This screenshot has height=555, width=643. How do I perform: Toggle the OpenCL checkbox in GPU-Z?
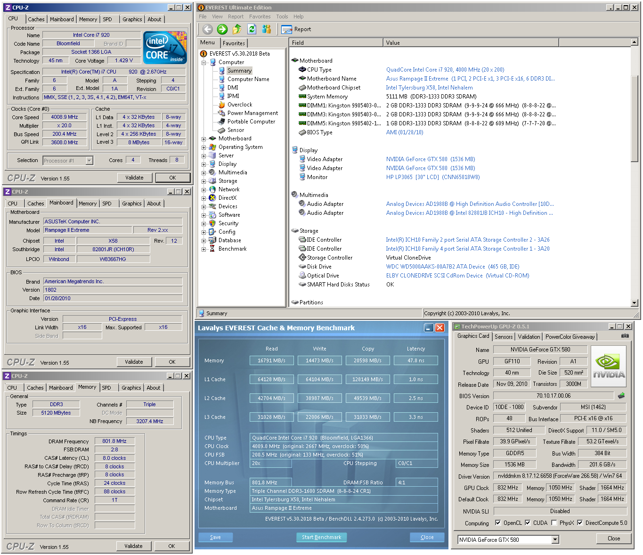(498, 522)
